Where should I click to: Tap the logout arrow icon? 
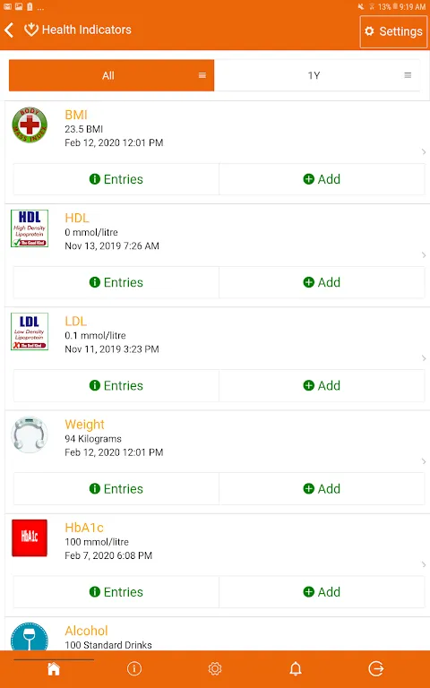coord(376,668)
